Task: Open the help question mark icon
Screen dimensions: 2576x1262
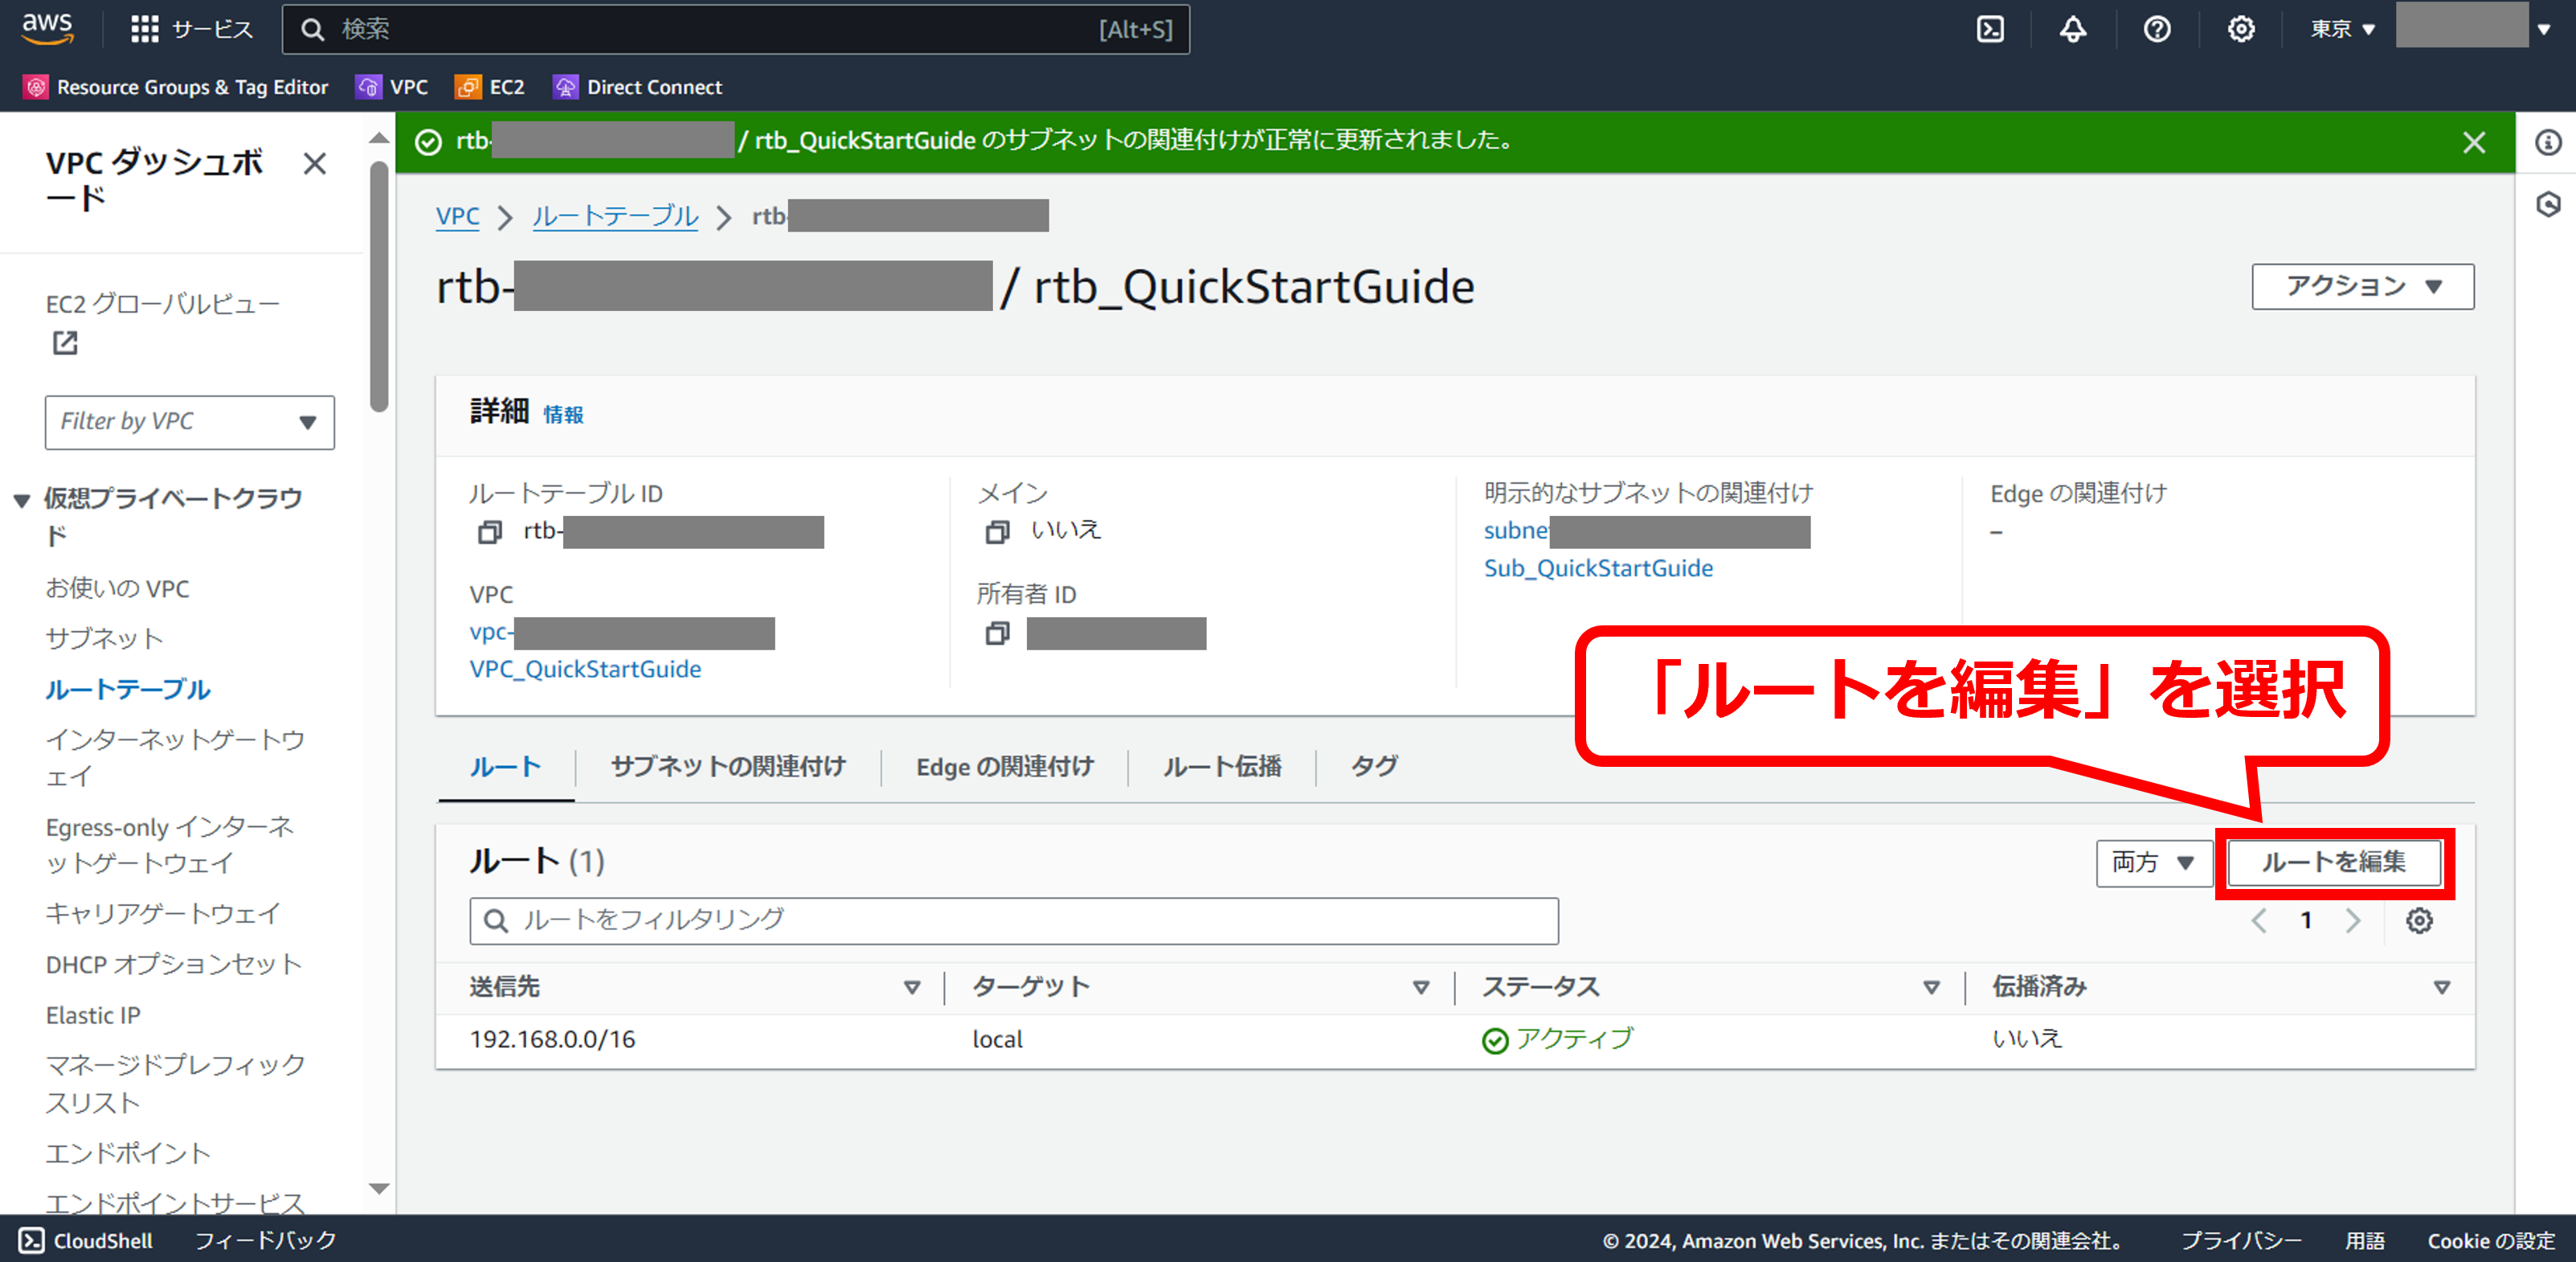Action: [2157, 29]
